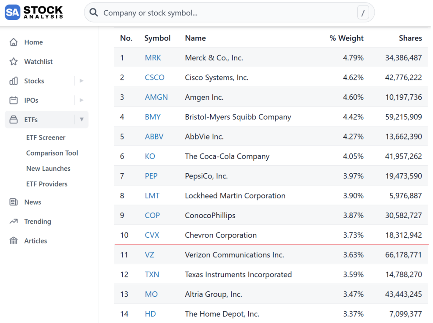Screen dimensions: 433x323
Task: Open the ETF Screener page
Action: coord(46,137)
